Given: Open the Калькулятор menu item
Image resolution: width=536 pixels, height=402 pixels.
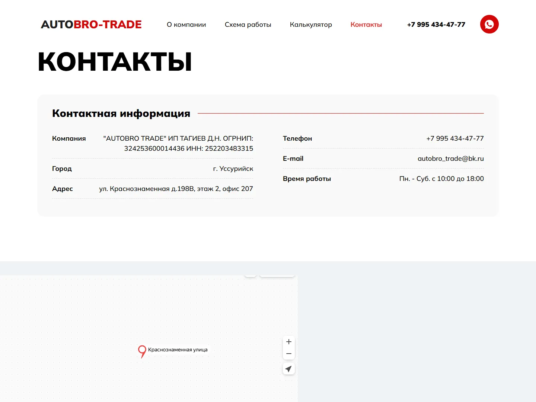Looking at the screenshot, I should point(311,25).
